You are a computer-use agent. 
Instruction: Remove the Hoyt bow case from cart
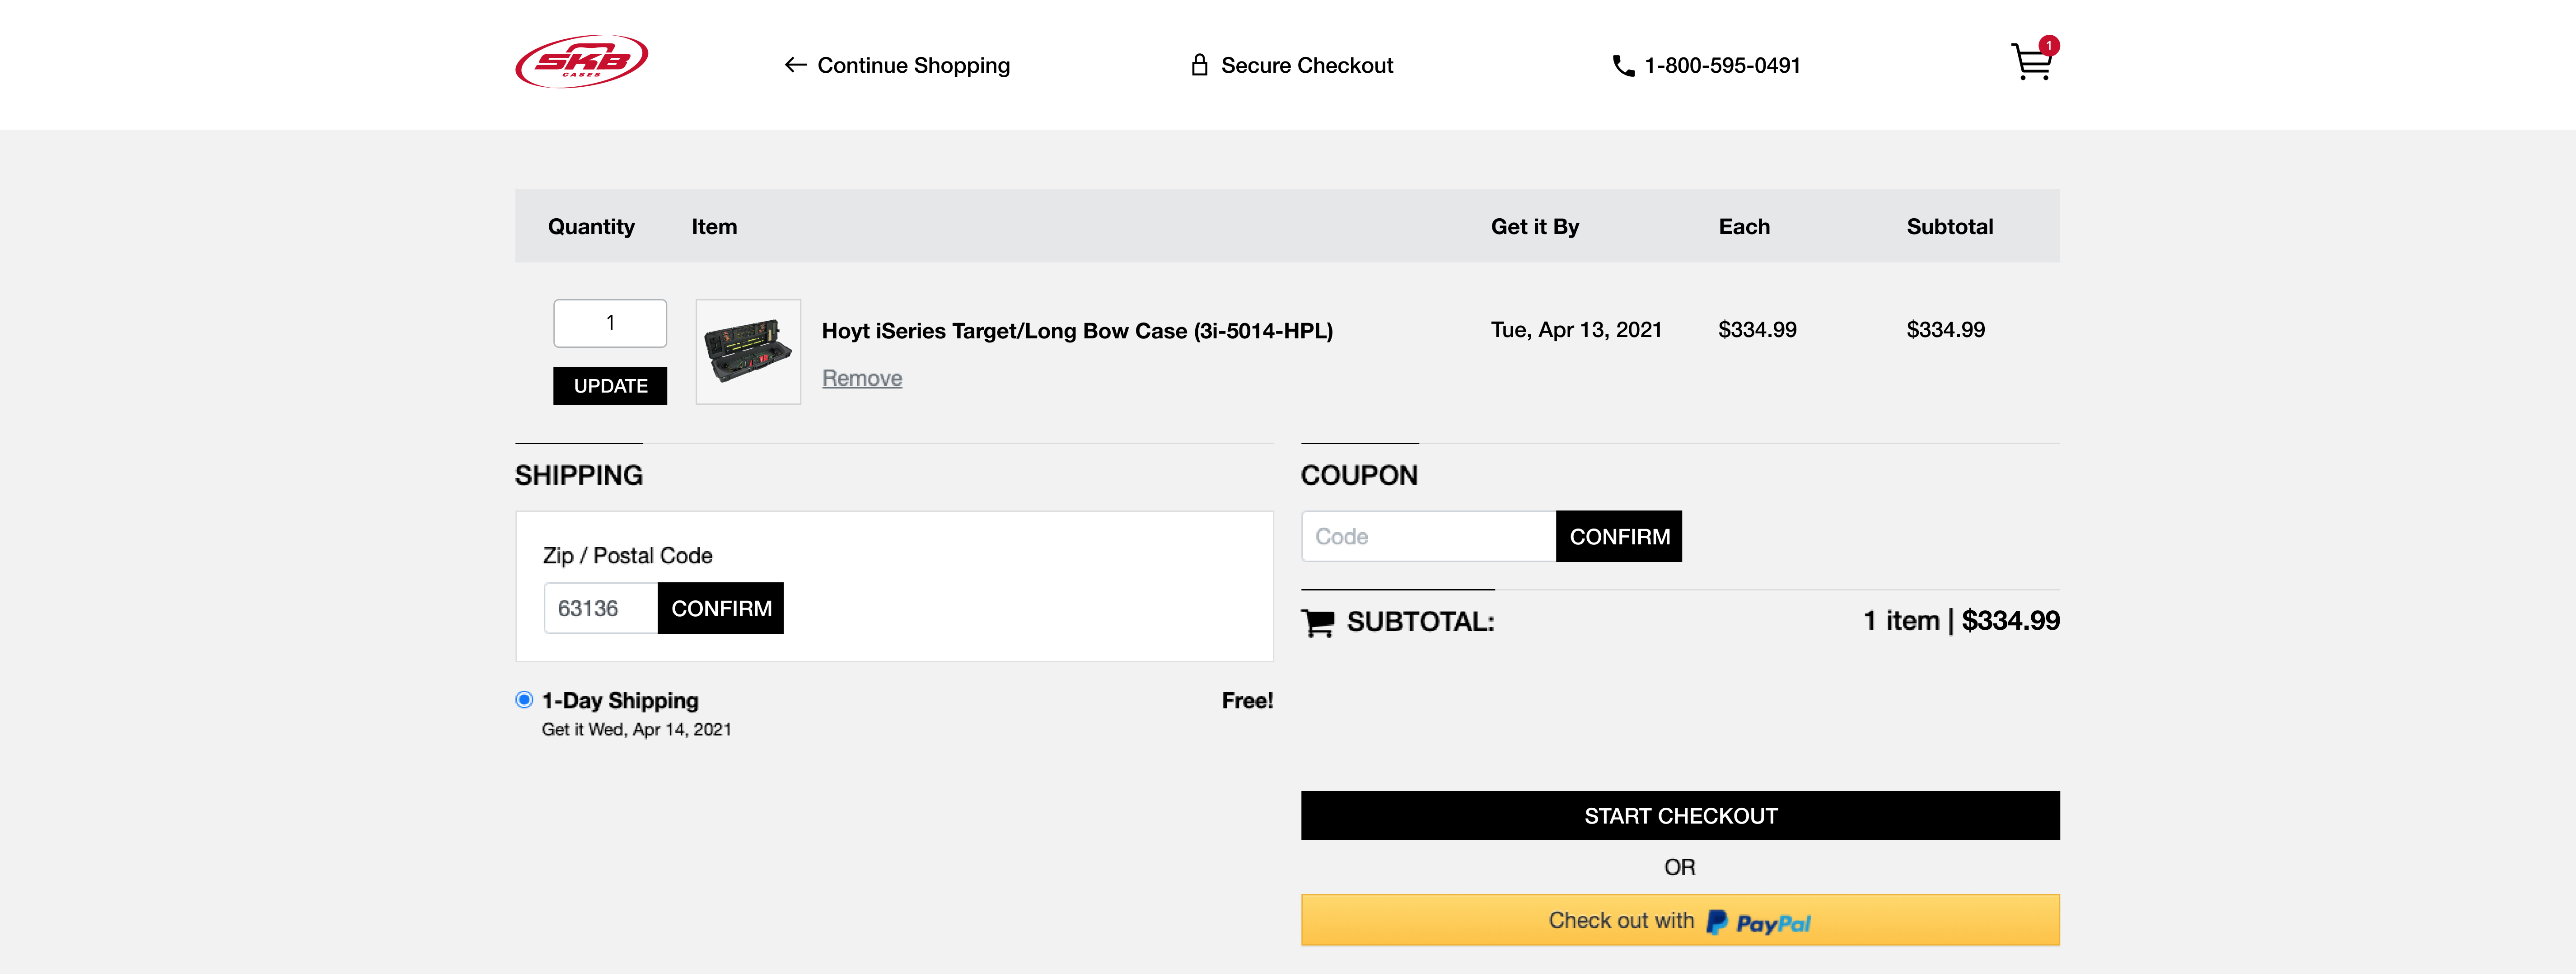tap(861, 378)
